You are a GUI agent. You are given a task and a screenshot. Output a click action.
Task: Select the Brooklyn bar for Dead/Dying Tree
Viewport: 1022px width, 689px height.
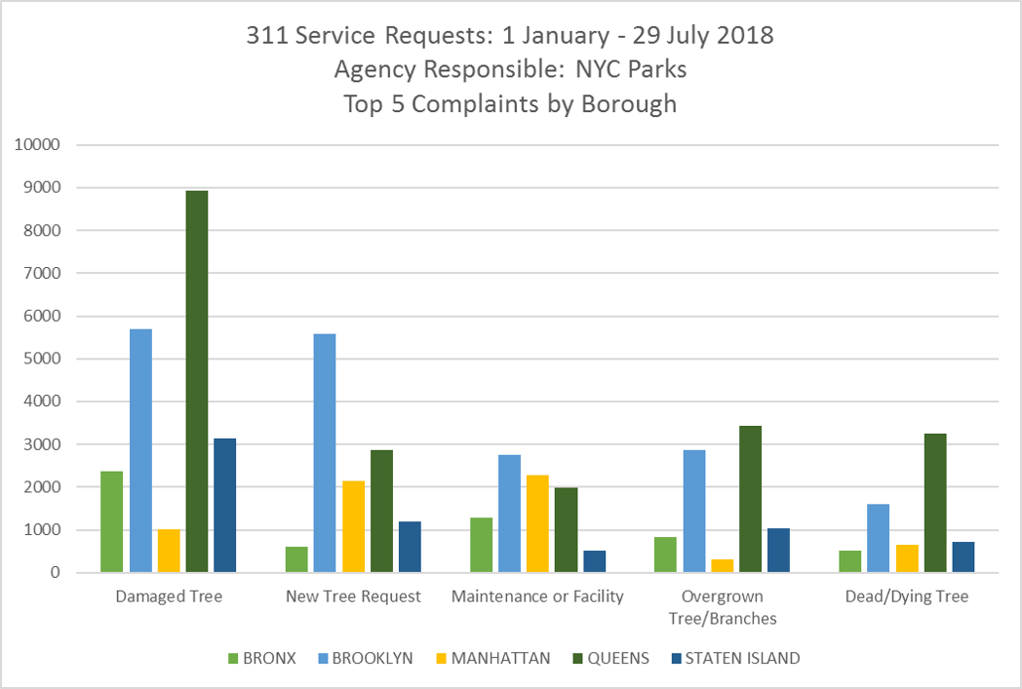pyautogui.click(x=878, y=538)
